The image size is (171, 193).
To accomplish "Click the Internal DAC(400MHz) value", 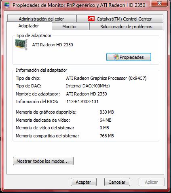I will tap(88, 86).
